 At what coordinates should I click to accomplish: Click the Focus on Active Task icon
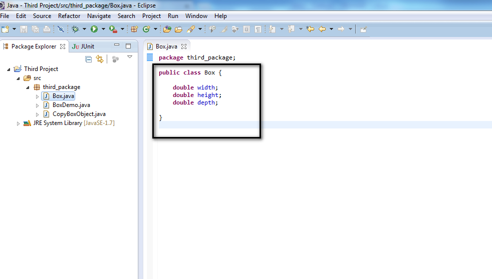[115, 59]
